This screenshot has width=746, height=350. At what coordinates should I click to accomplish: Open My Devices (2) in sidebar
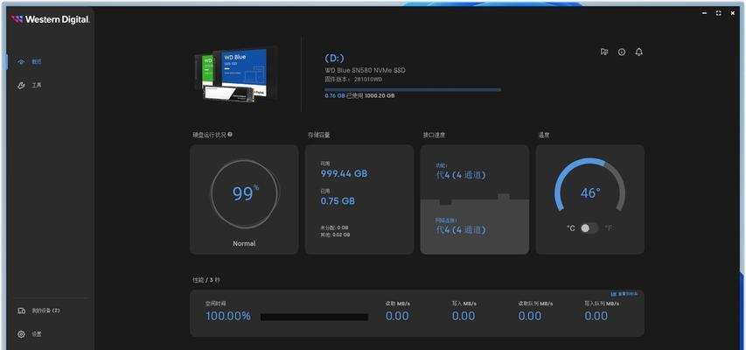click(x=39, y=311)
